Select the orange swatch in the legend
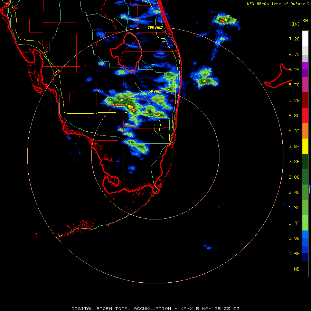This screenshot has width=311, height=311. click(x=305, y=131)
